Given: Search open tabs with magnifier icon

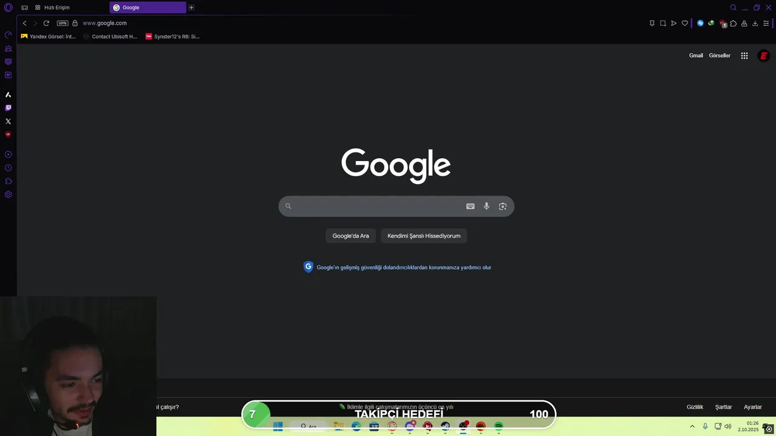Looking at the screenshot, I should [733, 7].
